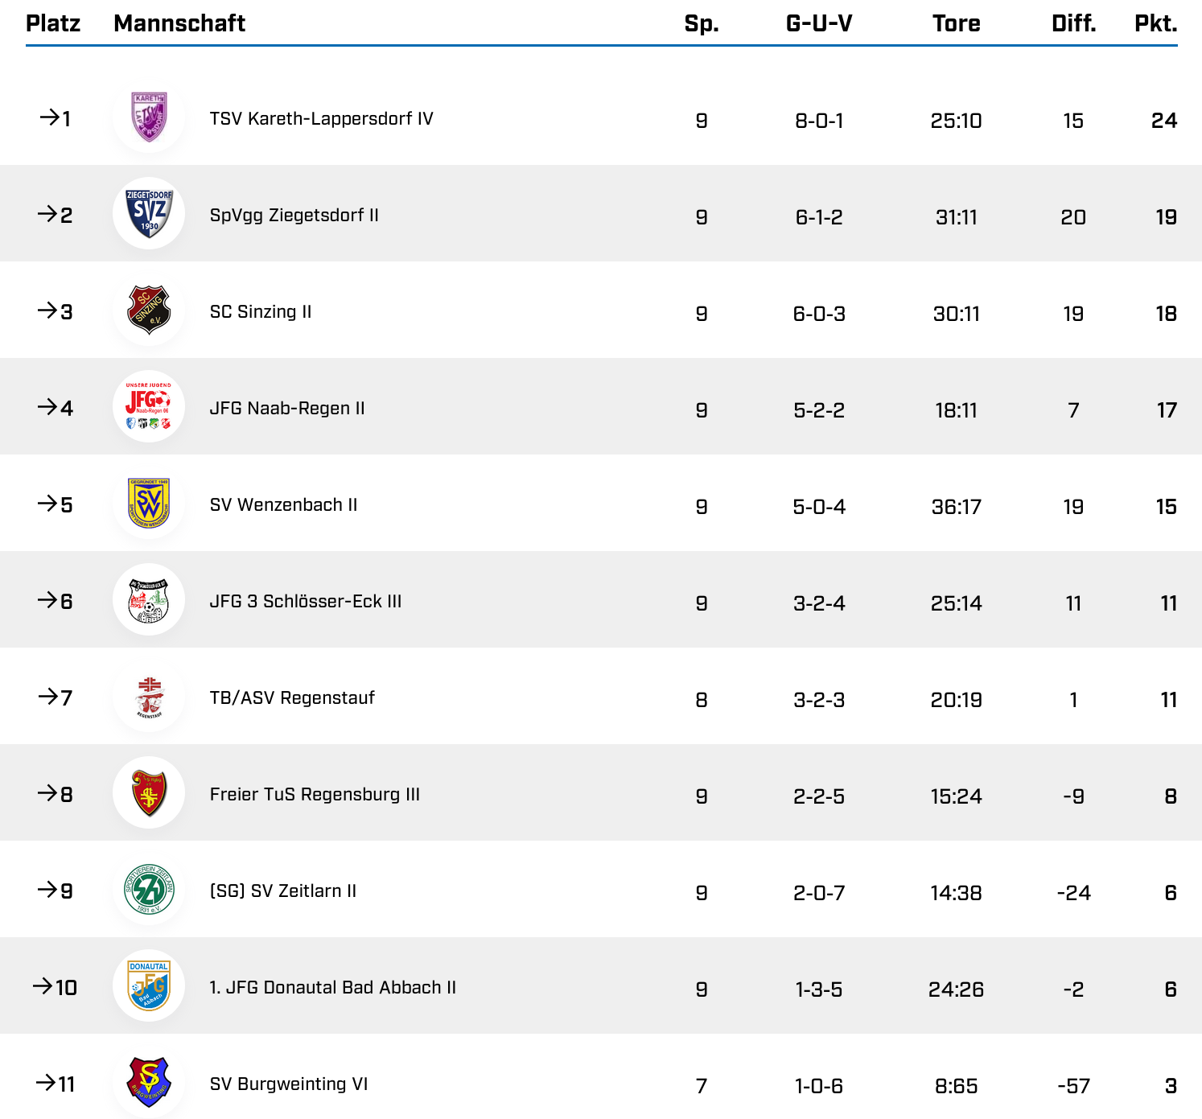Select the SV Burgweinting club badge
The image size is (1202, 1119).
pyautogui.click(x=149, y=1083)
